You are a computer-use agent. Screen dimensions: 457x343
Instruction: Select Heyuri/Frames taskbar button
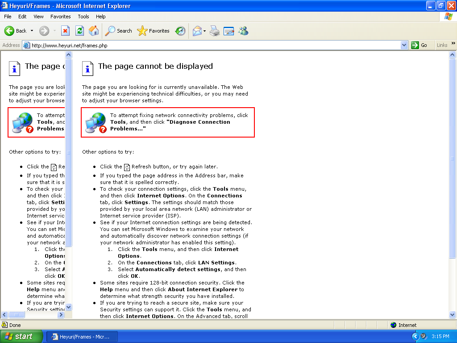coord(82,337)
